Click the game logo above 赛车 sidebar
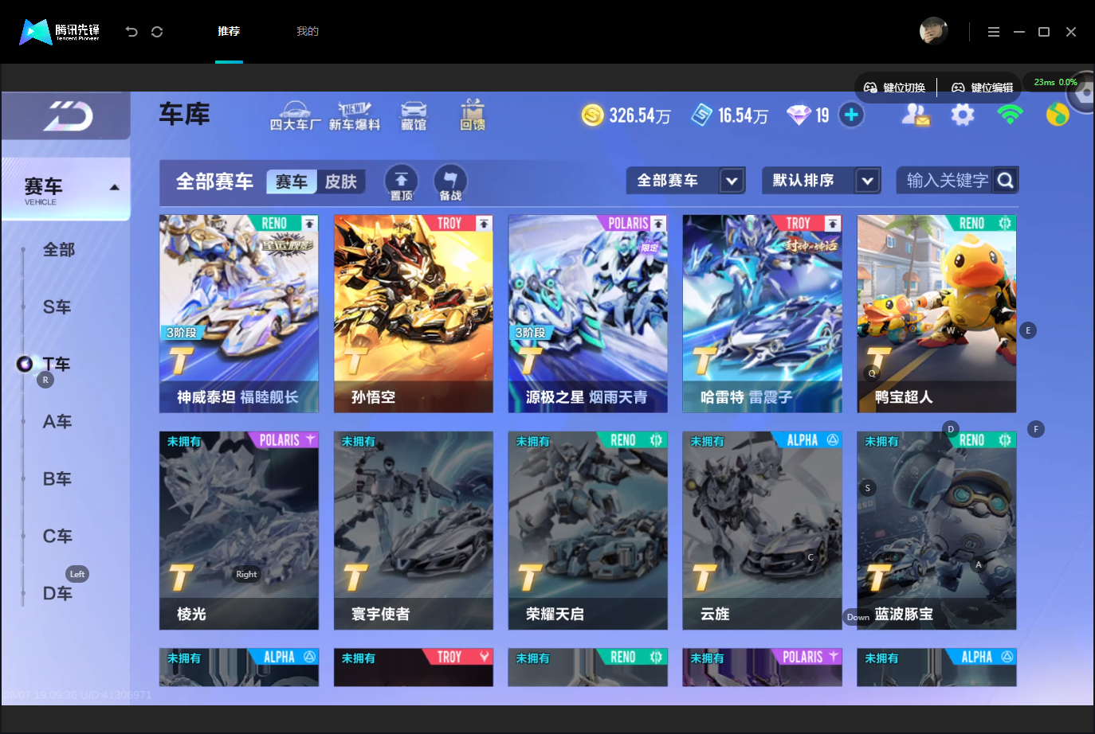Screen dimensions: 1095x734 click(x=68, y=116)
